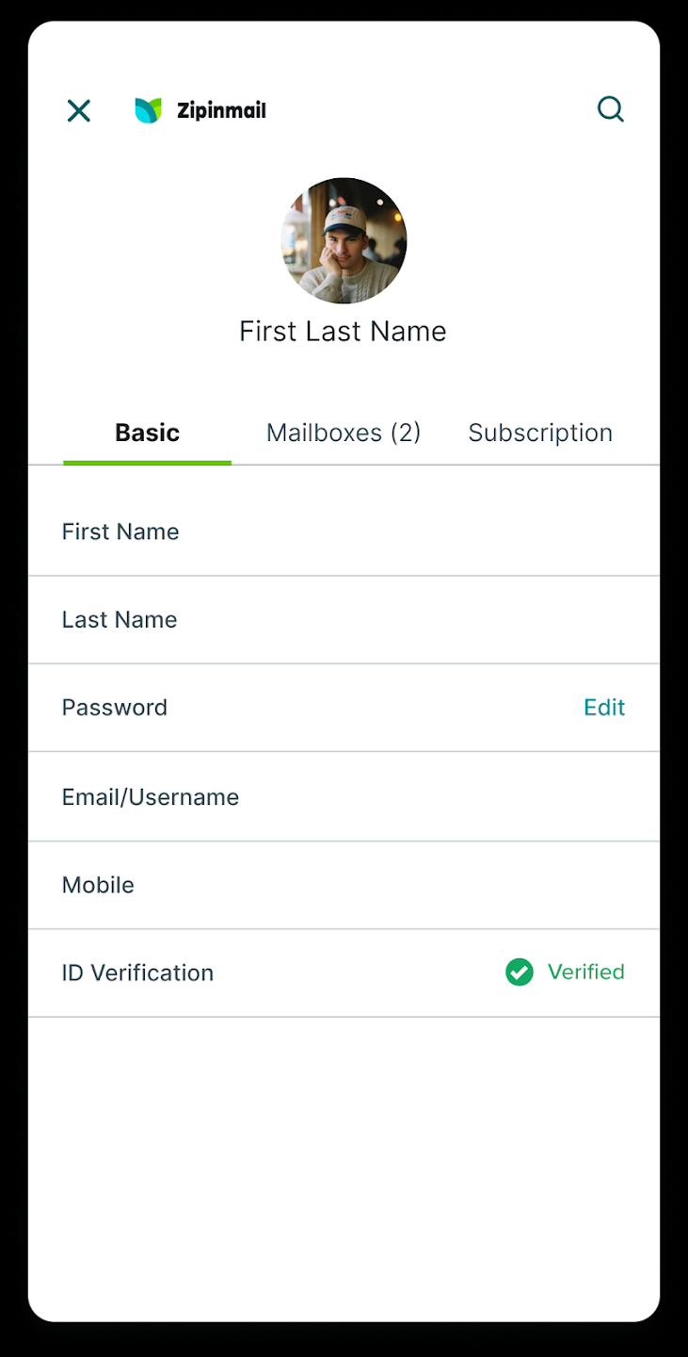Image resolution: width=688 pixels, height=1357 pixels.
Task: Tap the First Last Name heading
Action: point(343,331)
